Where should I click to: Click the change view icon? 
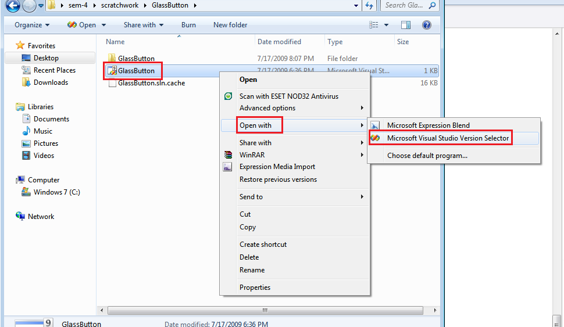click(375, 25)
